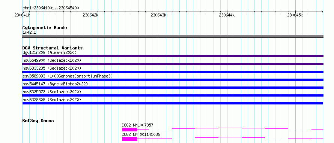Select the gray 1q42.2 cytogenetic band bar
This screenshot has height=143, width=334.
tap(173, 36)
